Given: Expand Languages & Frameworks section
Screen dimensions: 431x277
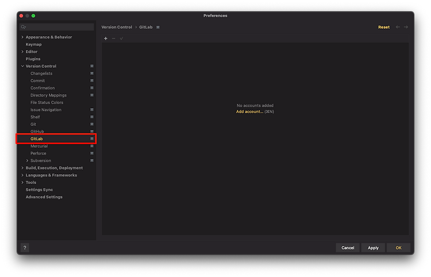Looking at the screenshot, I should 22,175.
